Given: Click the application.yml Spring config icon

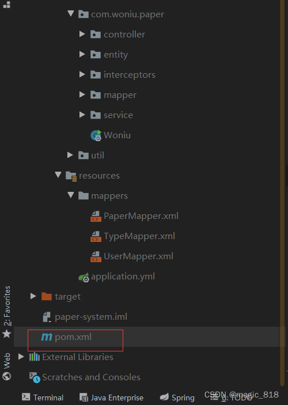Looking at the screenshot, I should coord(84,277).
